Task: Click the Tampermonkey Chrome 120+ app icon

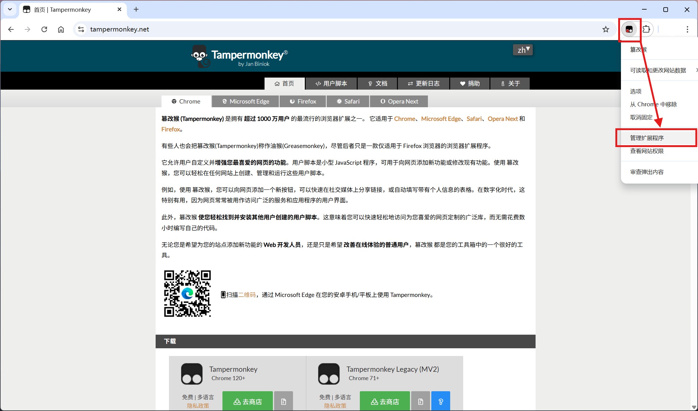Action: [x=192, y=374]
